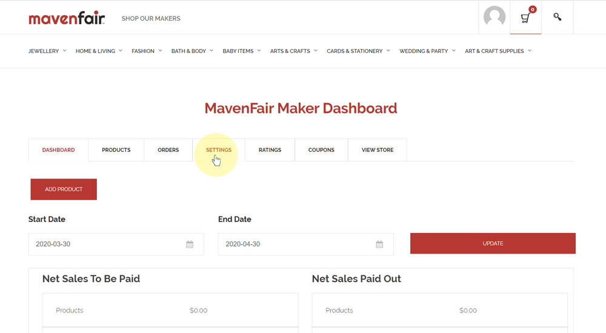
Task: Click the mavenfair logo
Action: 67,18
